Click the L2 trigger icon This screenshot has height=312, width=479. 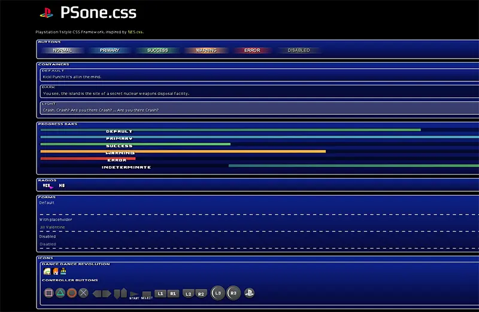pos(188,293)
